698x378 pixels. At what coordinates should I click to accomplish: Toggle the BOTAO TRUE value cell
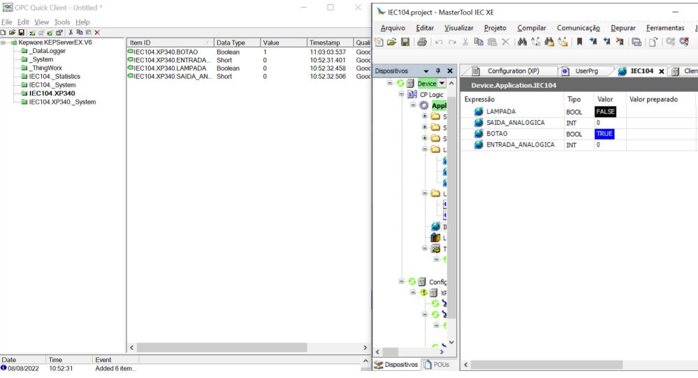pyautogui.click(x=604, y=134)
